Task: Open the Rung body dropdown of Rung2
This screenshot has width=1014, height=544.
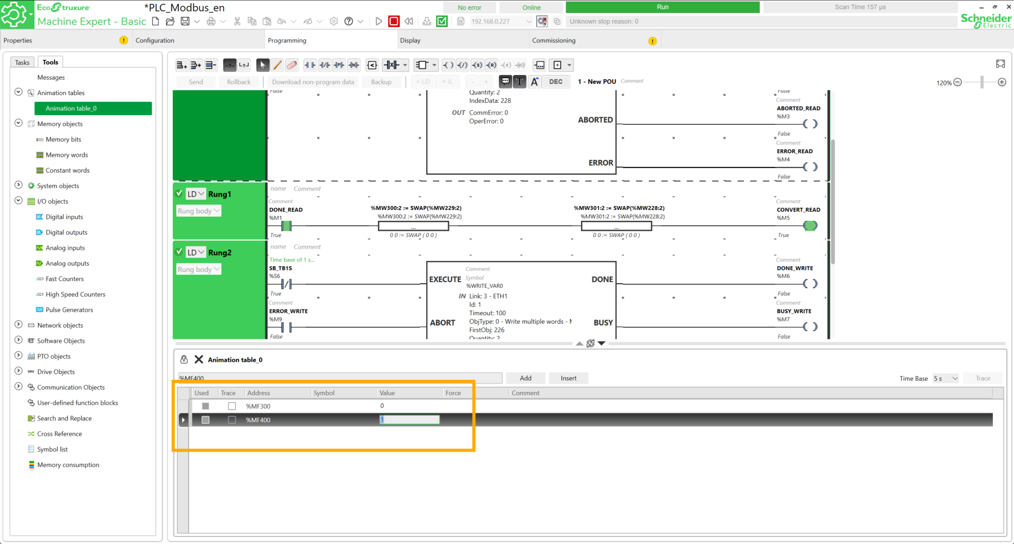Action: 199,269
